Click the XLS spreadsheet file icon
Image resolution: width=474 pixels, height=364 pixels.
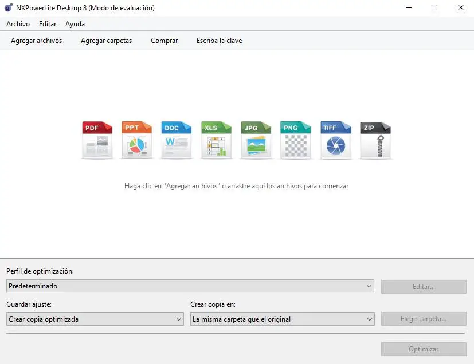tap(217, 140)
